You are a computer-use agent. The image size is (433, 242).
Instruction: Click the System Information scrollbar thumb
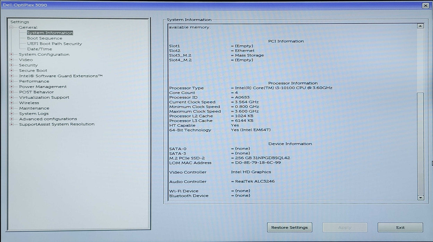click(420, 143)
